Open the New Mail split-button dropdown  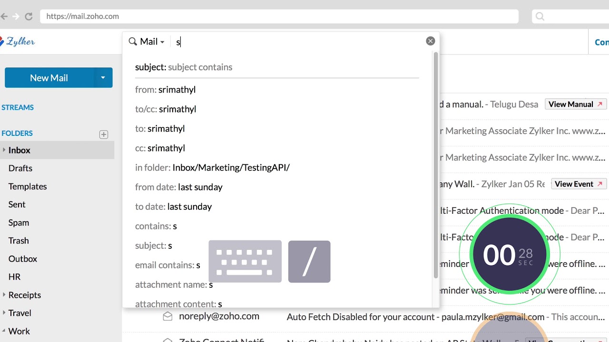[103, 77]
